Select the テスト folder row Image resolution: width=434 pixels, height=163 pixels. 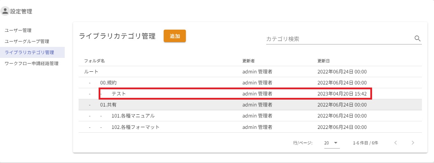click(119, 94)
